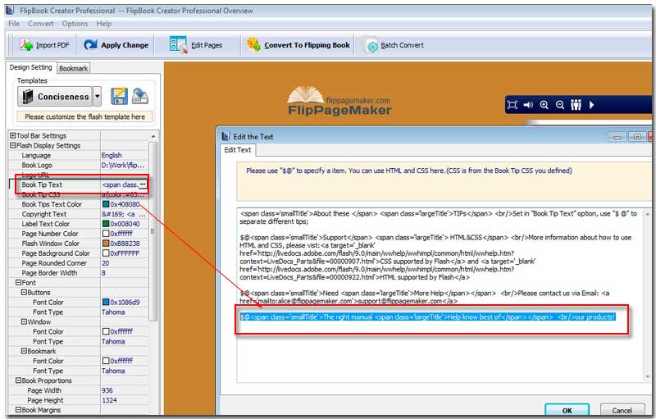Open the Options menu
This screenshot has height=419, width=656.
click(75, 24)
